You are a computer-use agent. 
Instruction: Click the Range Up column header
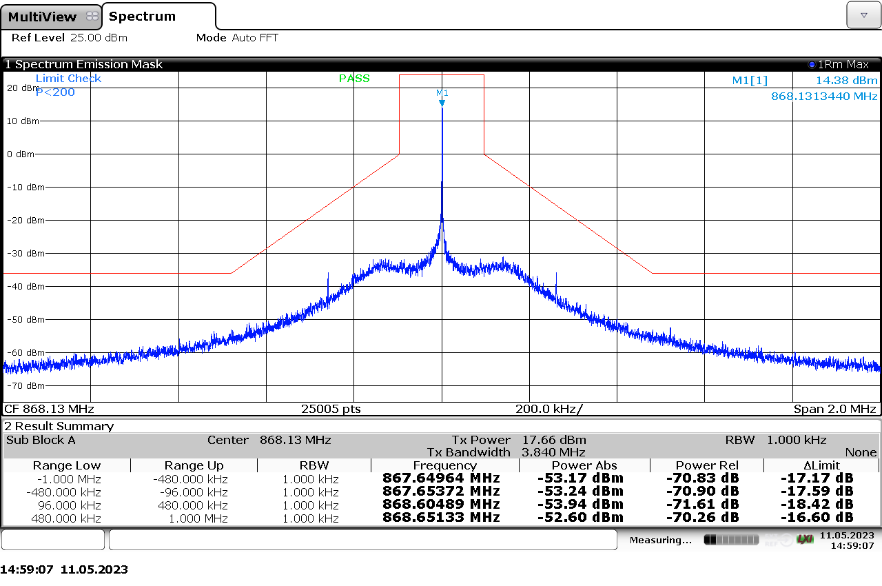[194, 466]
